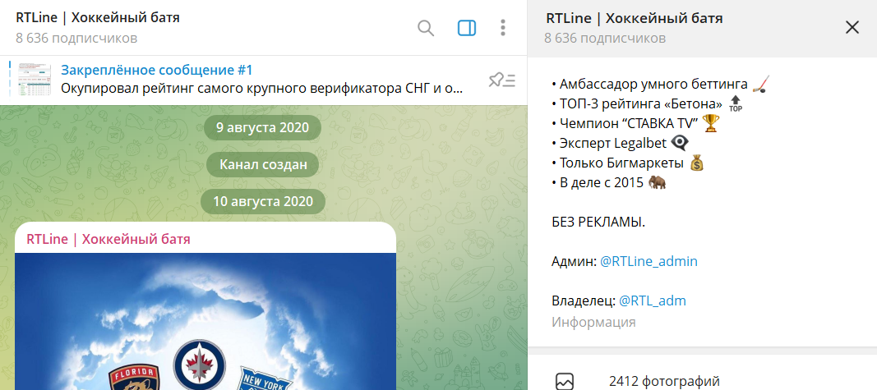The width and height of the screenshot is (877, 390).
Task: Click channel title in the chat header
Action: pos(98,18)
